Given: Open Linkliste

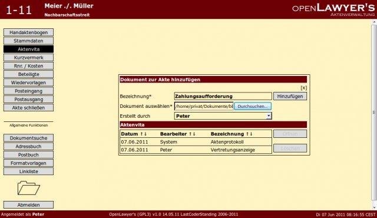Looking at the screenshot, I should point(29,171).
